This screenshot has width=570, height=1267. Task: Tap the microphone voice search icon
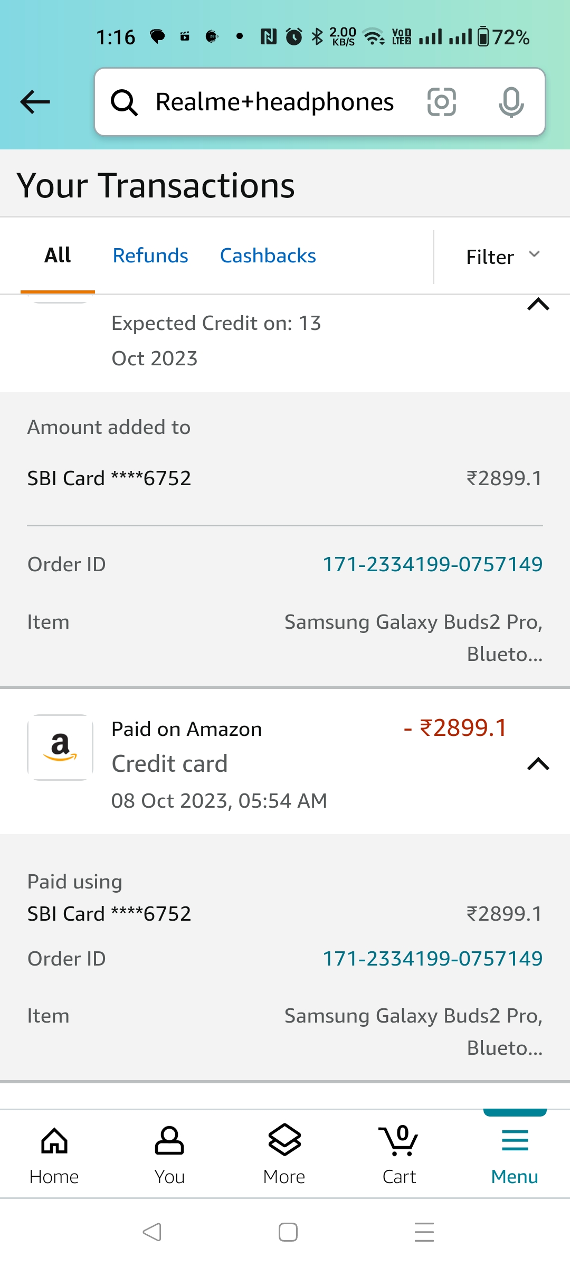(511, 102)
